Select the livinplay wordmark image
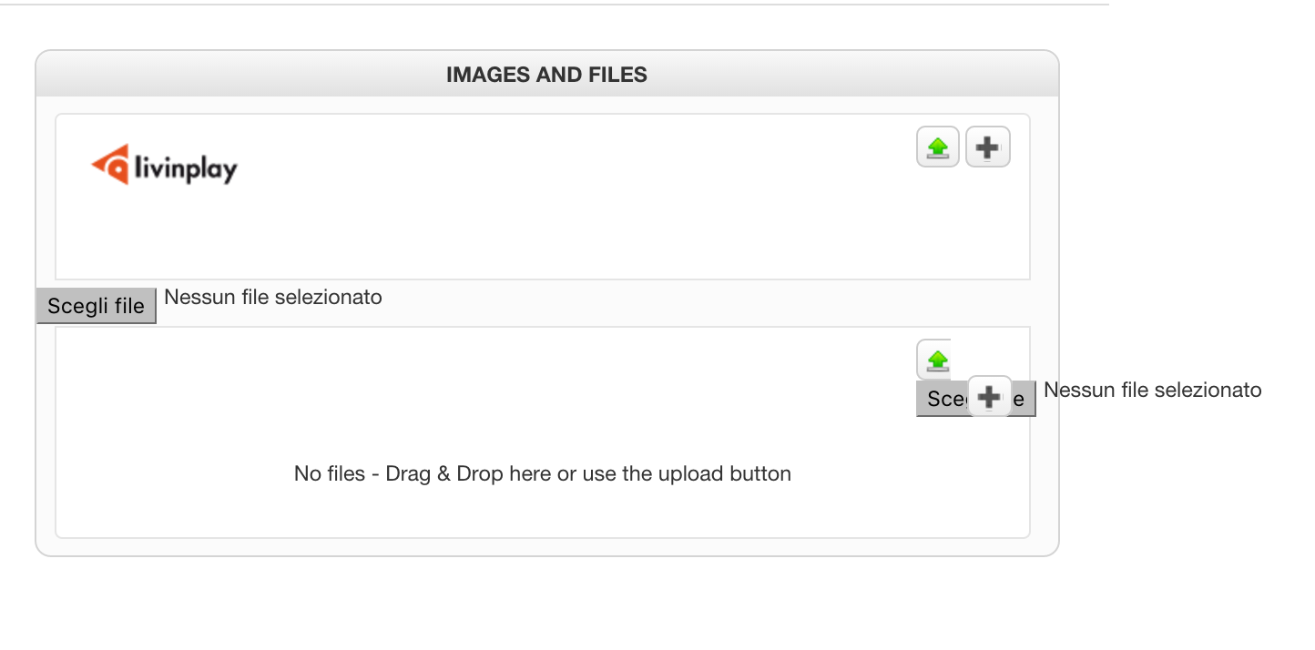1315x650 pixels. pos(186,169)
